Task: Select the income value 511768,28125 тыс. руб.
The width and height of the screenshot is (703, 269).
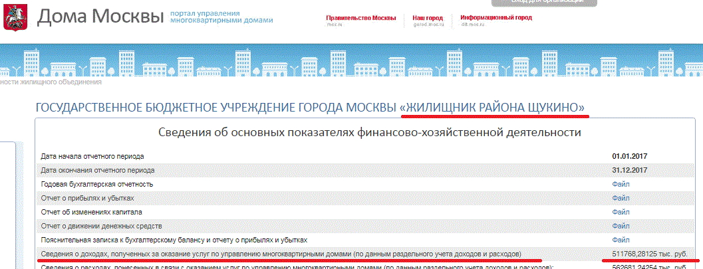Action: pos(650,254)
